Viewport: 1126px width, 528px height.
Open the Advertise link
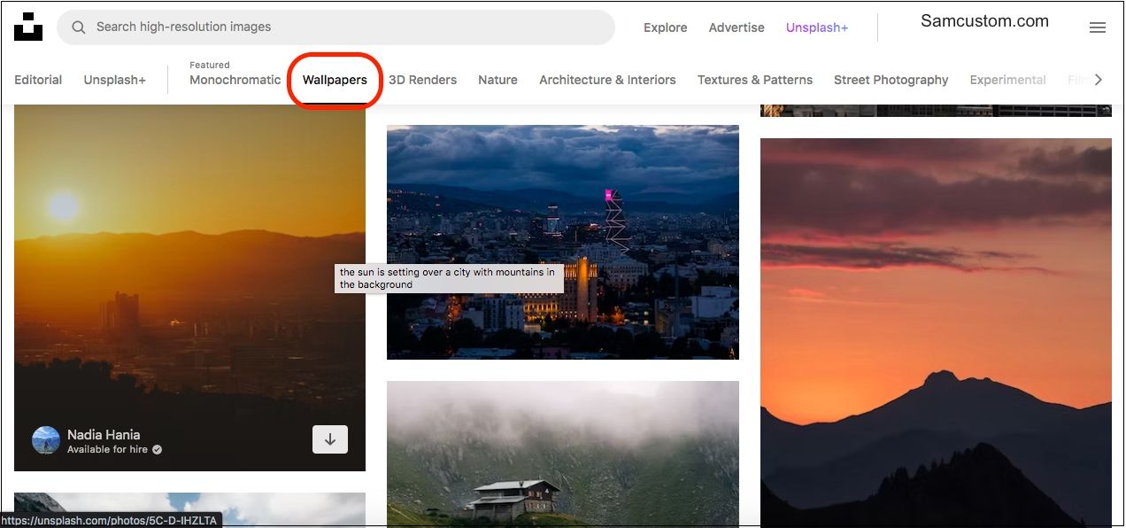[x=737, y=27]
